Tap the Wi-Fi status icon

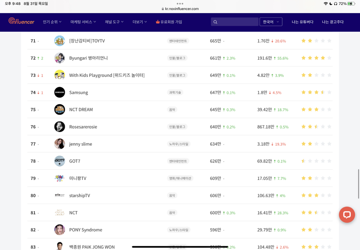pos(326,4)
